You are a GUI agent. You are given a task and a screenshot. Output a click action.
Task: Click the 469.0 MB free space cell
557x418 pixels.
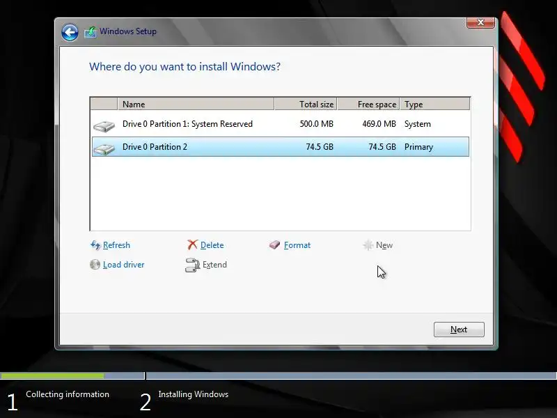tap(379, 124)
